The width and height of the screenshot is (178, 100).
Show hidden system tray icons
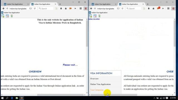(154, 98)
